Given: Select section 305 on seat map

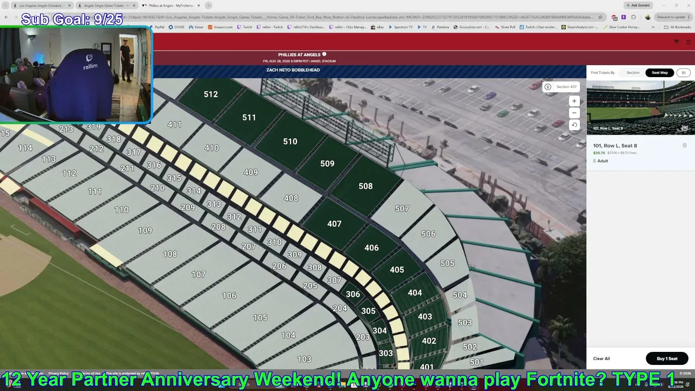Looking at the screenshot, I should (368, 311).
